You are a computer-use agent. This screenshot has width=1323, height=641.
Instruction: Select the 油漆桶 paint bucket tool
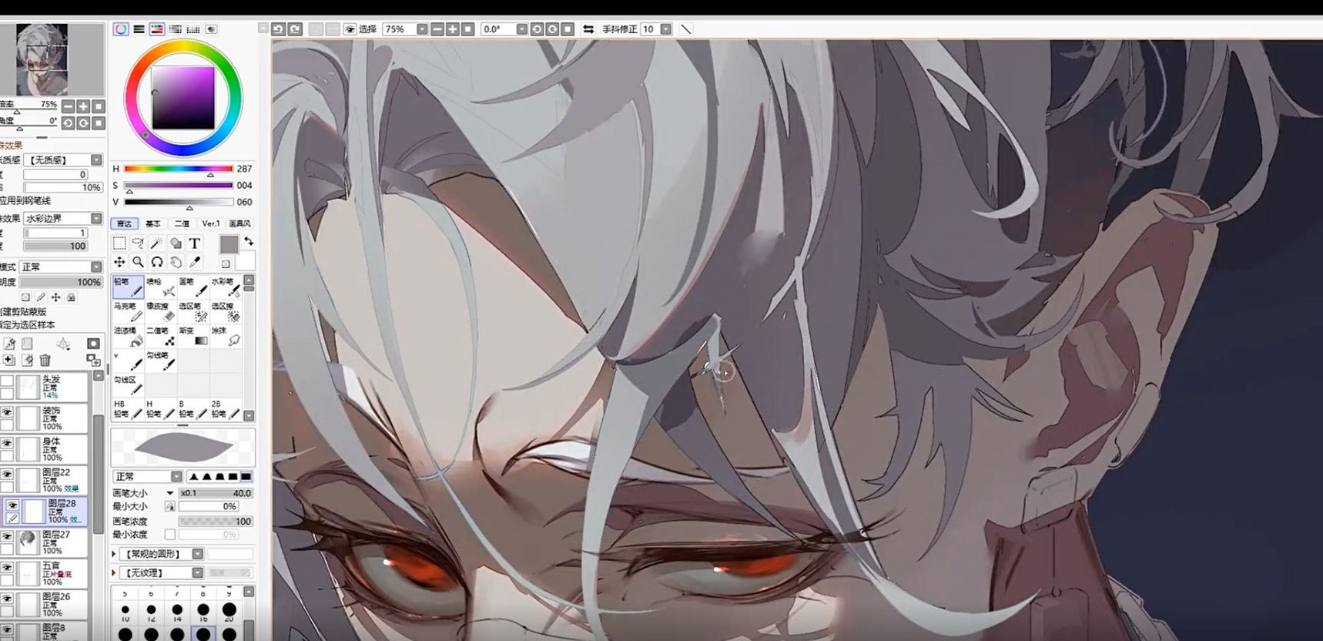tap(128, 336)
